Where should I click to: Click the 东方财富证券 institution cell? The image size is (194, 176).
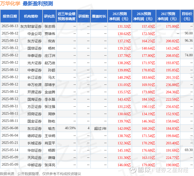pos(31,26)
